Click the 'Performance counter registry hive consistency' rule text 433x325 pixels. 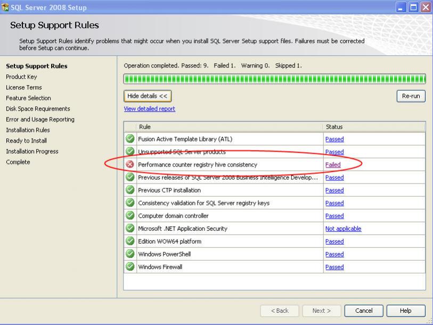pyautogui.click(x=198, y=165)
